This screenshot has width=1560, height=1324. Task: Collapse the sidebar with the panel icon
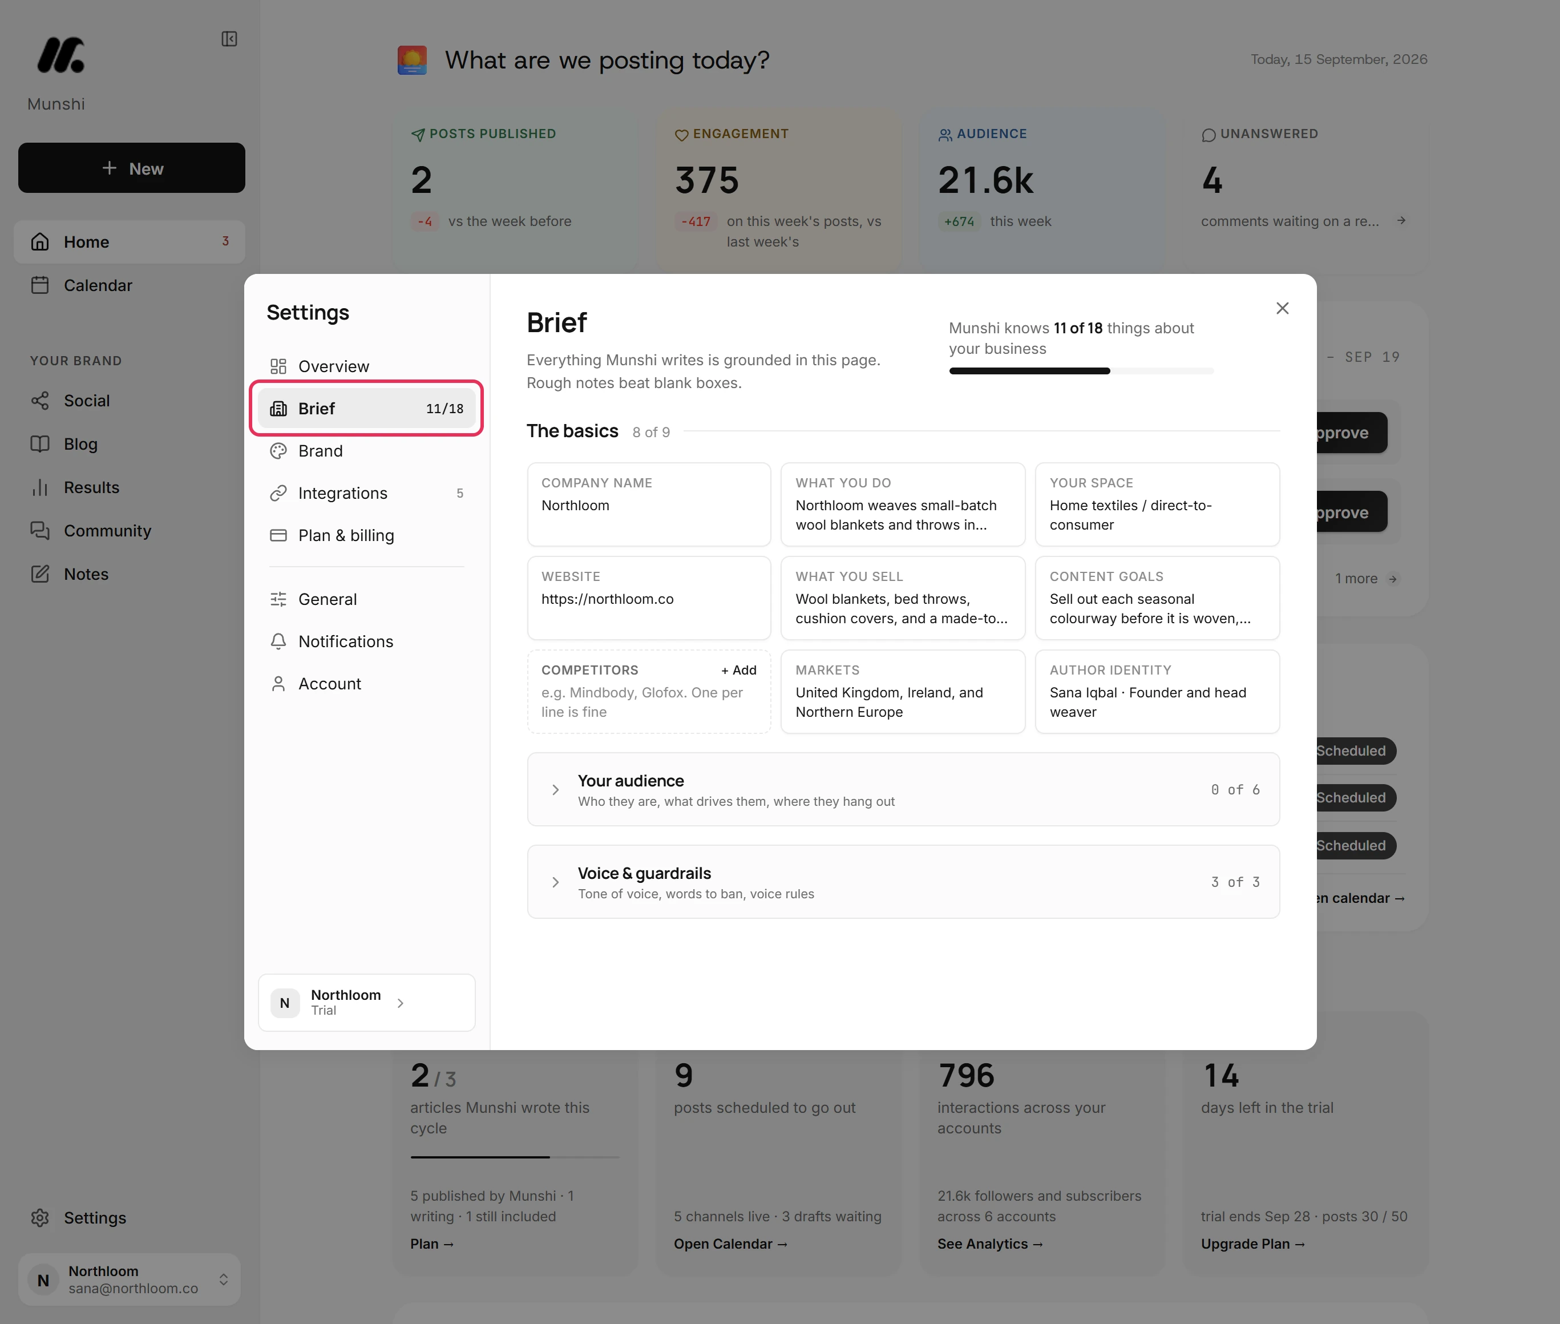229,39
